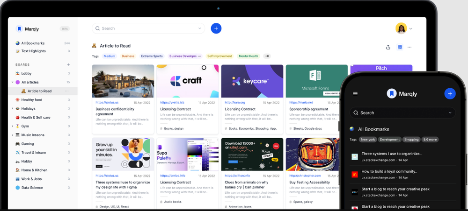Screen dimensions: 468x211
Task: Open the https://enrico.info link
Action: click(173, 176)
